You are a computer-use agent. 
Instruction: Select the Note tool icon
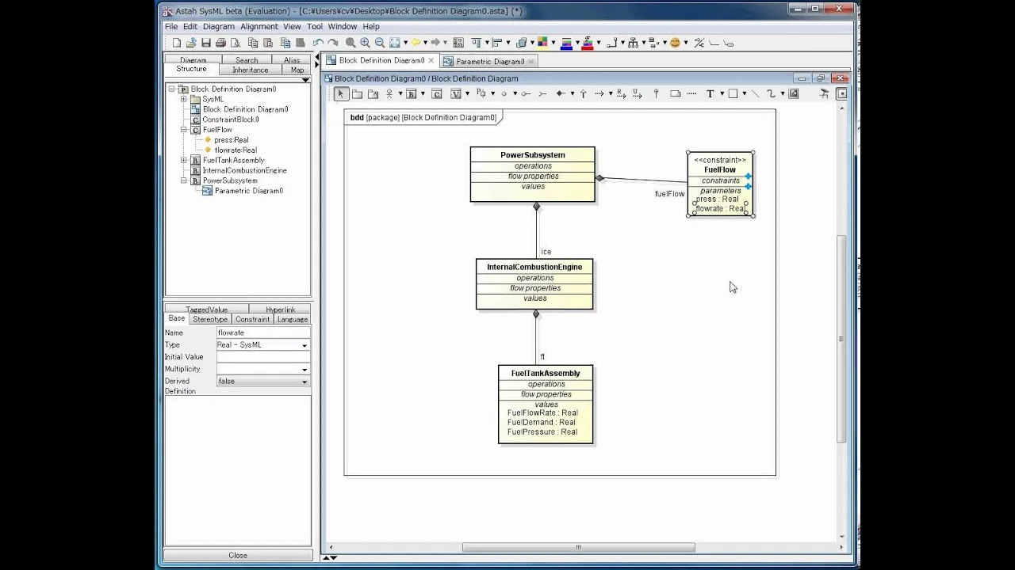(676, 93)
